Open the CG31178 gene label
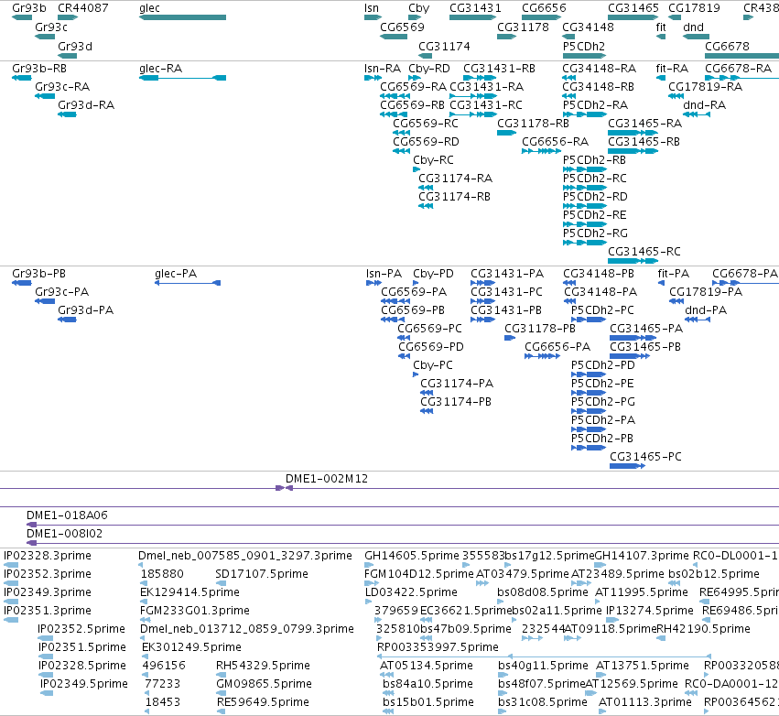This screenshot has height=716, width=779. click(x=523, y=27)
